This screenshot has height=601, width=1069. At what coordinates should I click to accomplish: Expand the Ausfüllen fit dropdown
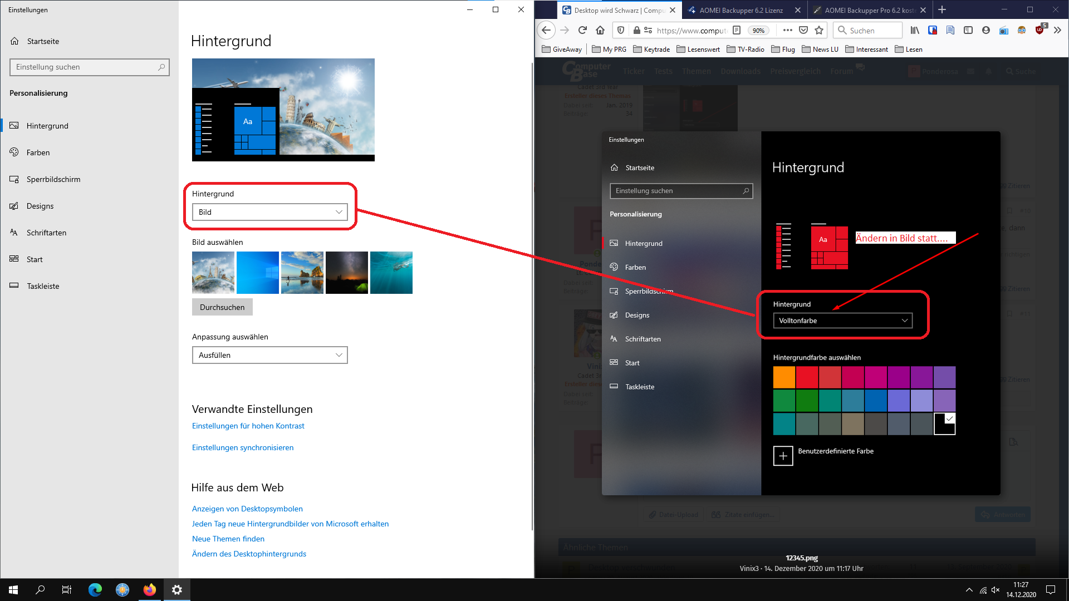(x=269, y=355)
